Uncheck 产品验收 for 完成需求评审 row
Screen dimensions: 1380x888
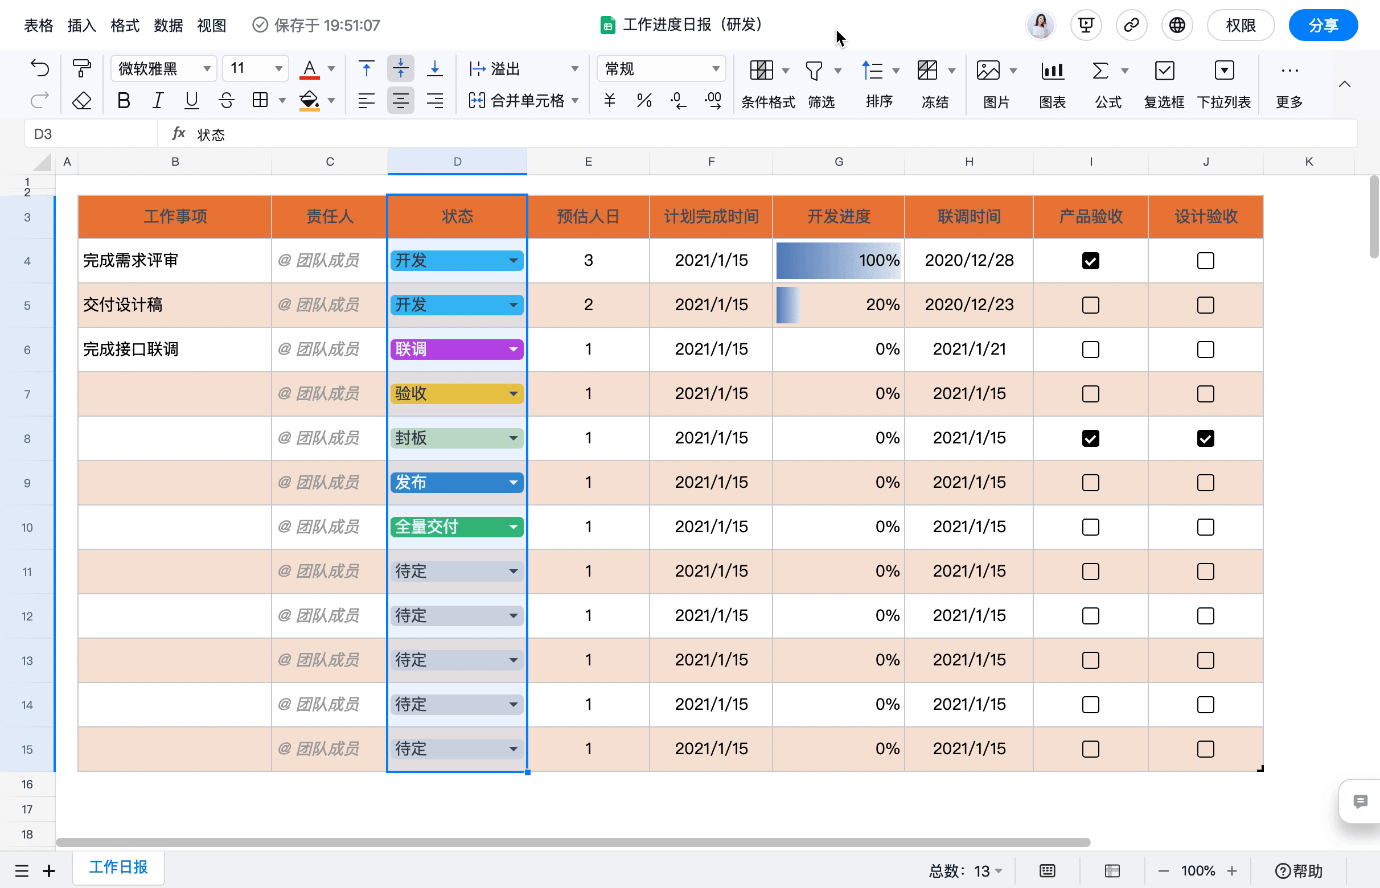pos(1090,261)
